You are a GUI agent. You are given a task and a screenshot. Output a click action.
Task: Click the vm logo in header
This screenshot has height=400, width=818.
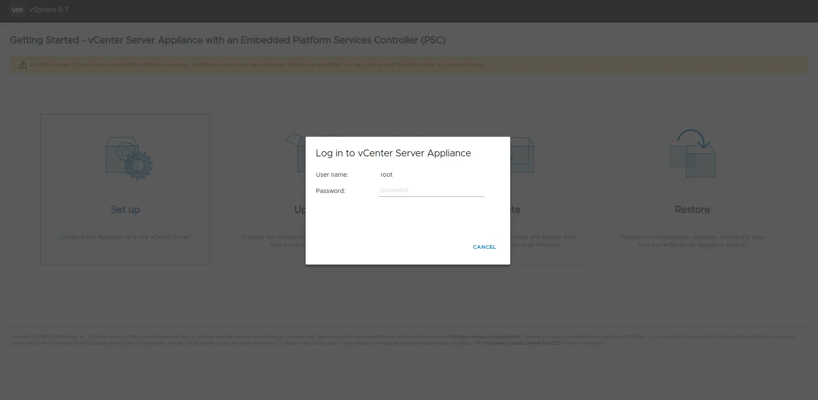[17, 9]
